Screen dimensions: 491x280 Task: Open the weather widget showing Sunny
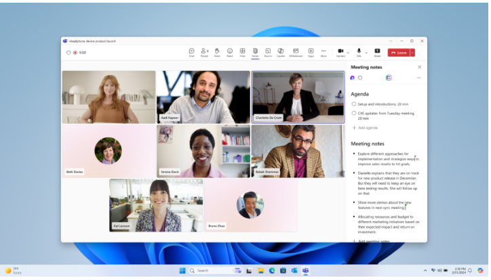[x=14, y=271]
